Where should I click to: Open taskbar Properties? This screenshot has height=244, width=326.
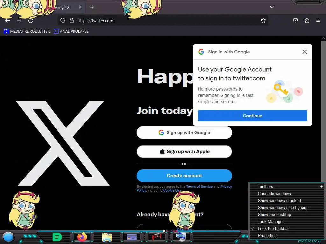point(287,236)
